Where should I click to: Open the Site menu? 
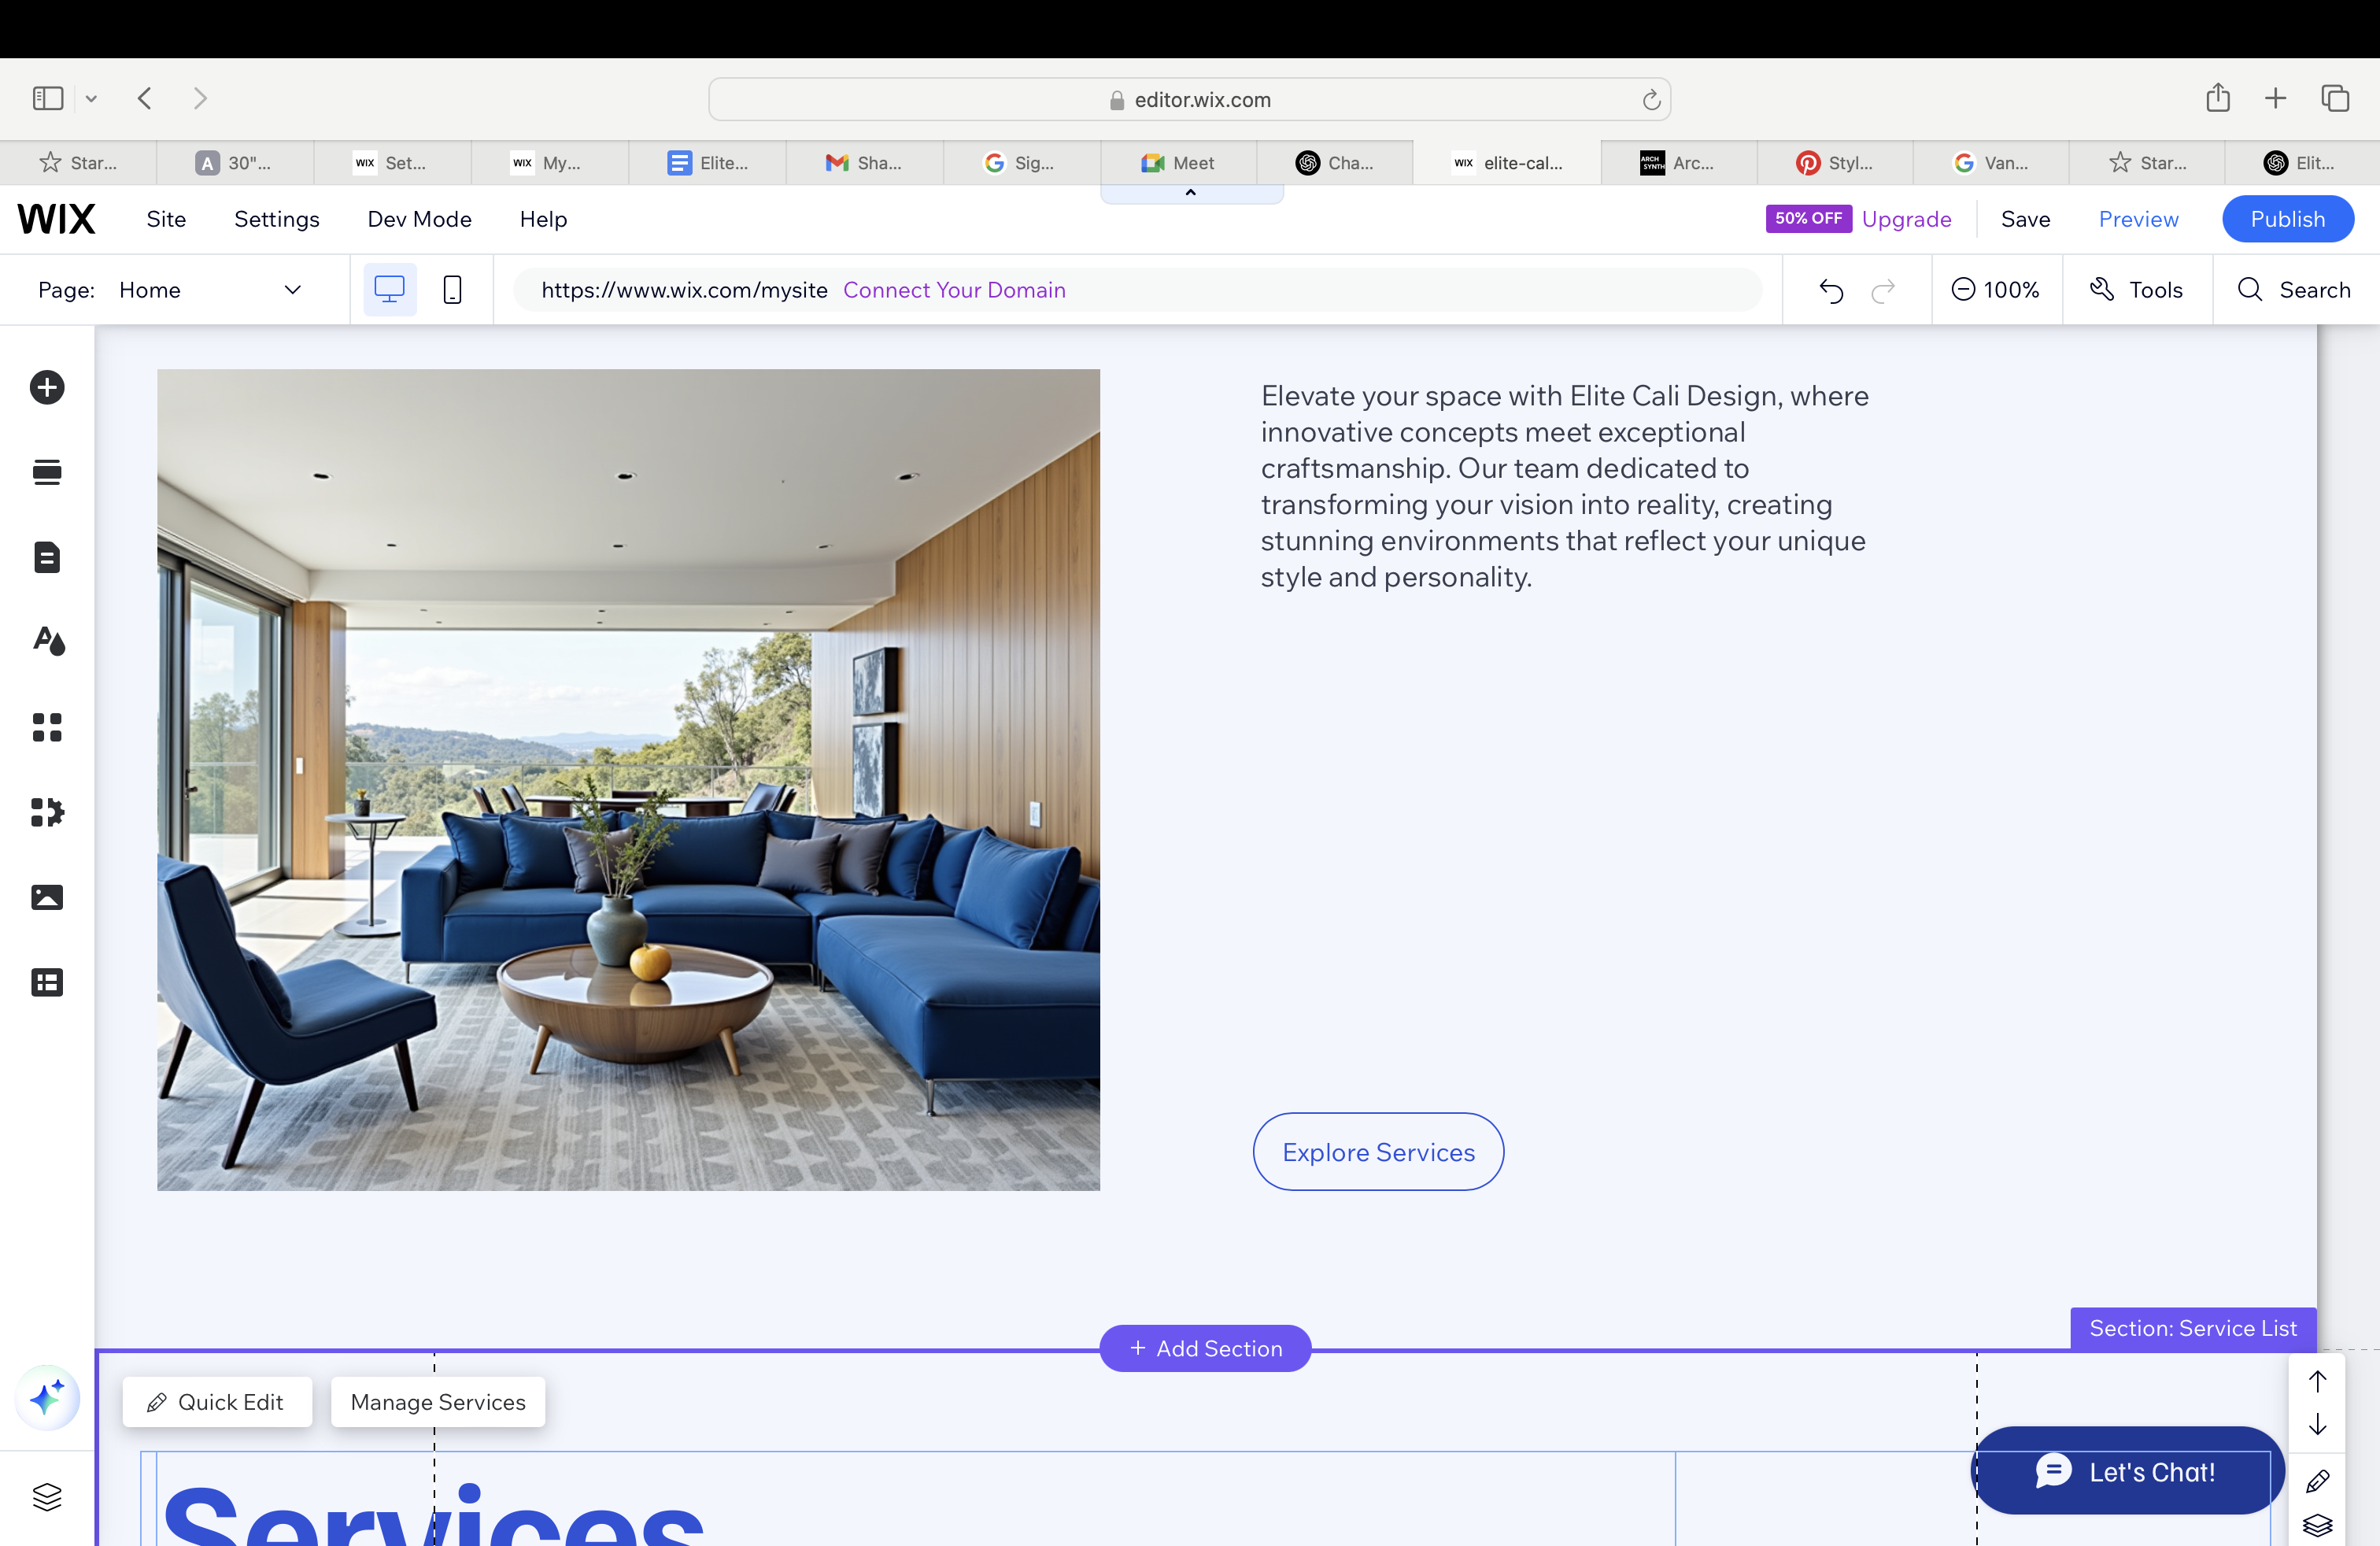(166, 219)
